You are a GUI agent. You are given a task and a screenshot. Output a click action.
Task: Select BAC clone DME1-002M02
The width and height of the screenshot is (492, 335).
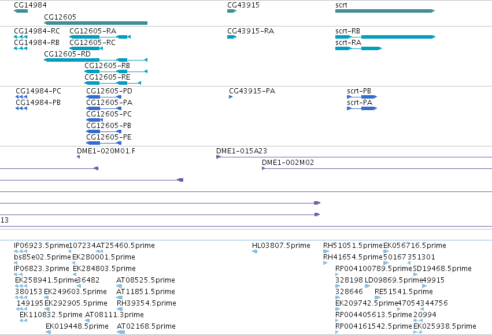(377, 168)
